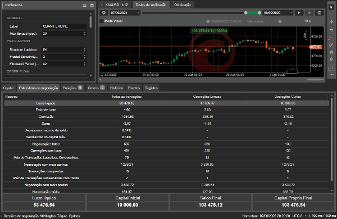The height and width of the screenshot is (219, 337).
Task: Click the load parameters icon in Parâmetros header
Action: click(85, 6)
